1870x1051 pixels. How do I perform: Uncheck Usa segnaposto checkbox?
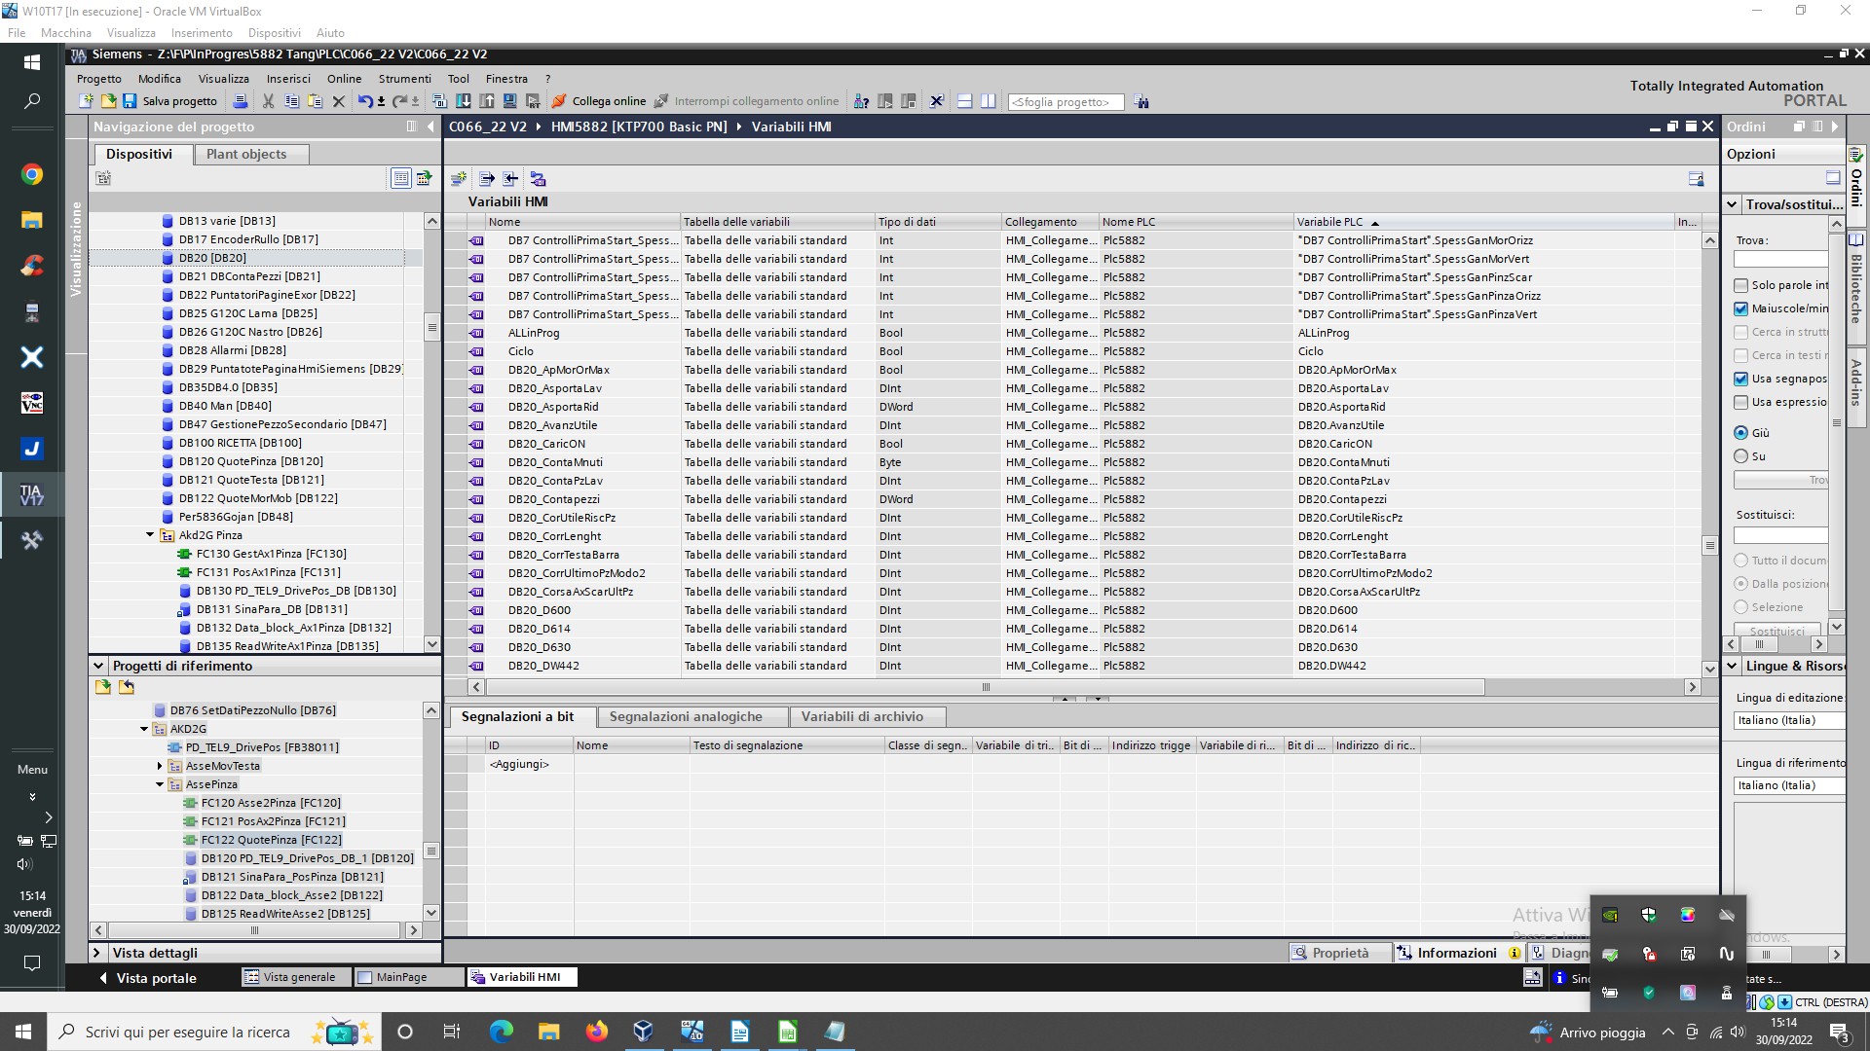pyautogui.click(x=1741, y=379)
